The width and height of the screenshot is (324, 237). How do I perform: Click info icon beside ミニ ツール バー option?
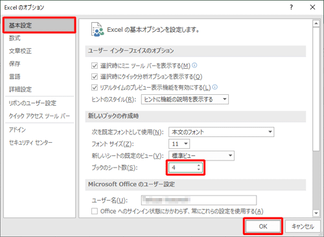tap(194, 65)
